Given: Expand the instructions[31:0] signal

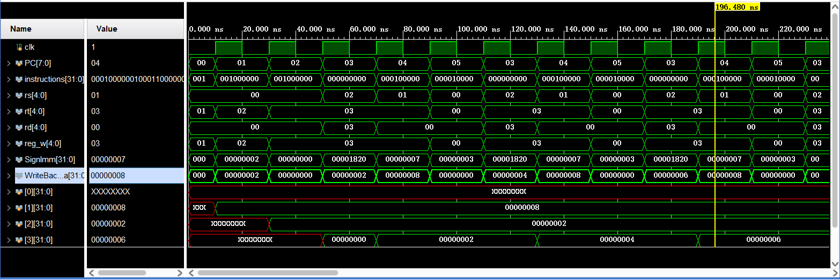Looking at the screenshot, I should point(8,79).
